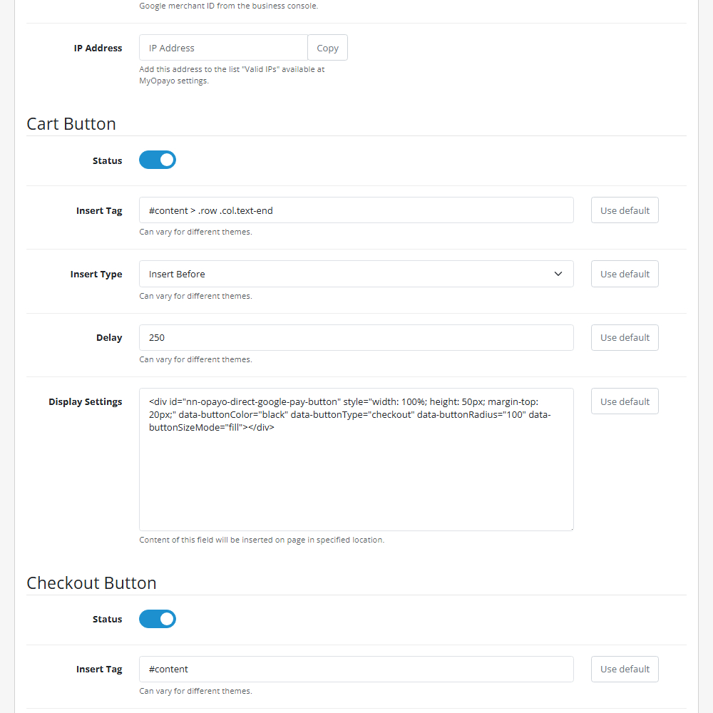The image size is (713, 713).
Task: Click the Insert Type dropdown chevron arrow
Action: point(558,274)
